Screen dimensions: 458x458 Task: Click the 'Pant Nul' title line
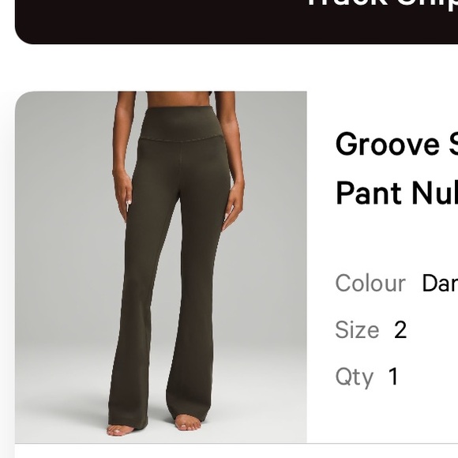click(x=396, y=193)
